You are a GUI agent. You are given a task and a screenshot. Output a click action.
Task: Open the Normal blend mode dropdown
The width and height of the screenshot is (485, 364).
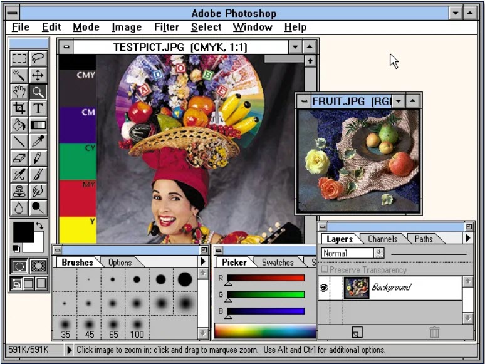coord(378,253)
